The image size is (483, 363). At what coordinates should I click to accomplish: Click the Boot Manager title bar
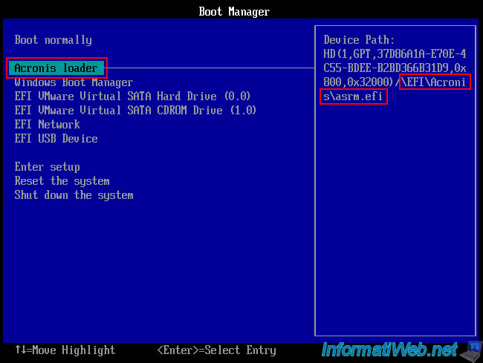(x=234, y=11)
